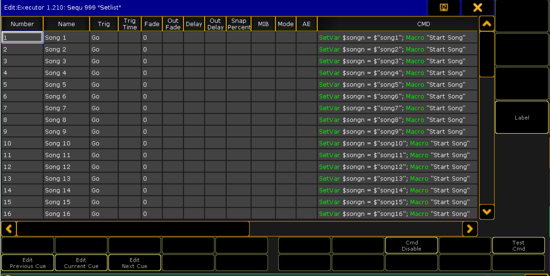The width and height of the screenshot is (550, 276).
Task: Click the Trig Time column header
Action: tap(130, 24)
